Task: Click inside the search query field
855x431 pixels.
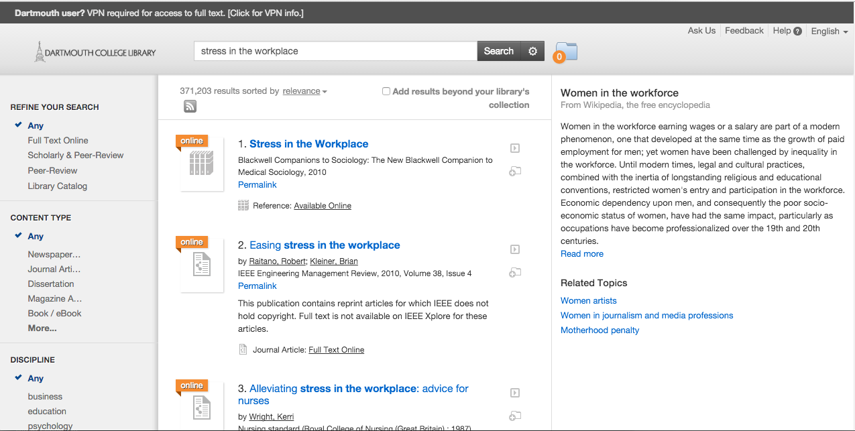Action: coord(335,51)
